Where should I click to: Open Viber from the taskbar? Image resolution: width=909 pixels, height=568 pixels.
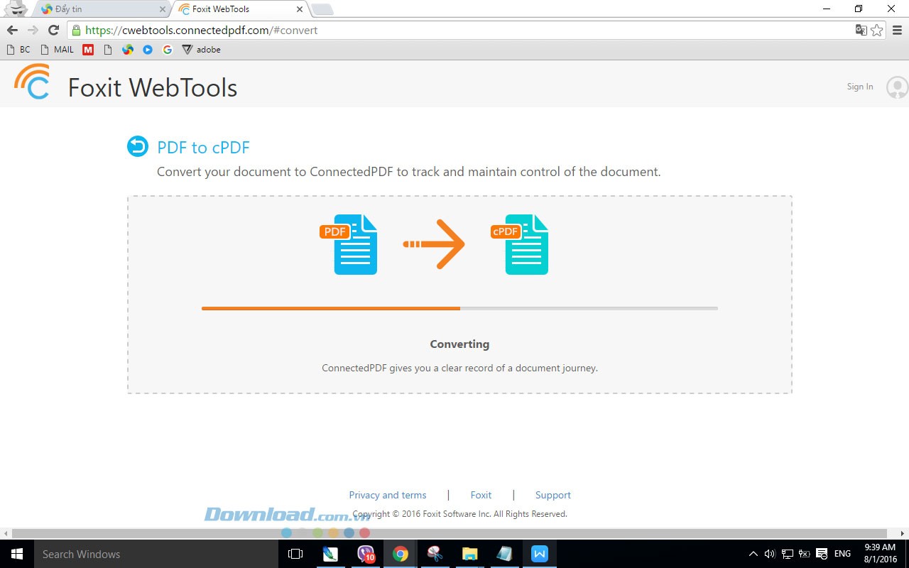pyautogui.click(x=366, y=554)
